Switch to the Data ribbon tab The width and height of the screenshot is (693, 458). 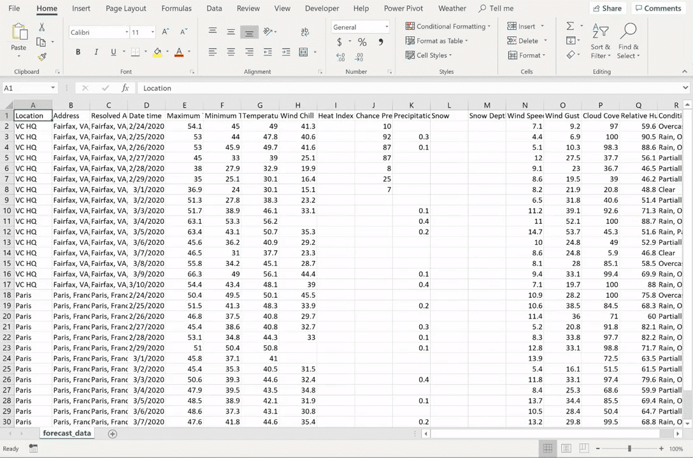pyautogui.click(x=214, y=8)
